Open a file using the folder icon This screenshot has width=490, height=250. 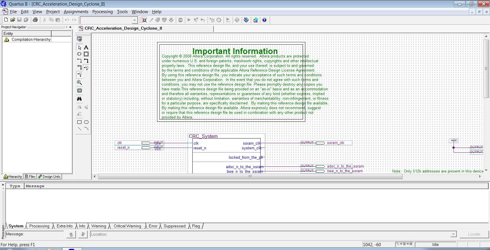pos(13,20)
